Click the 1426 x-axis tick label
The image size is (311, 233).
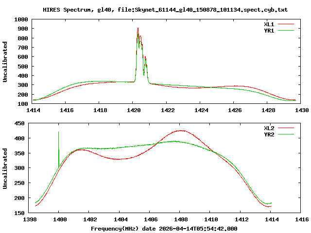[234, 110]
